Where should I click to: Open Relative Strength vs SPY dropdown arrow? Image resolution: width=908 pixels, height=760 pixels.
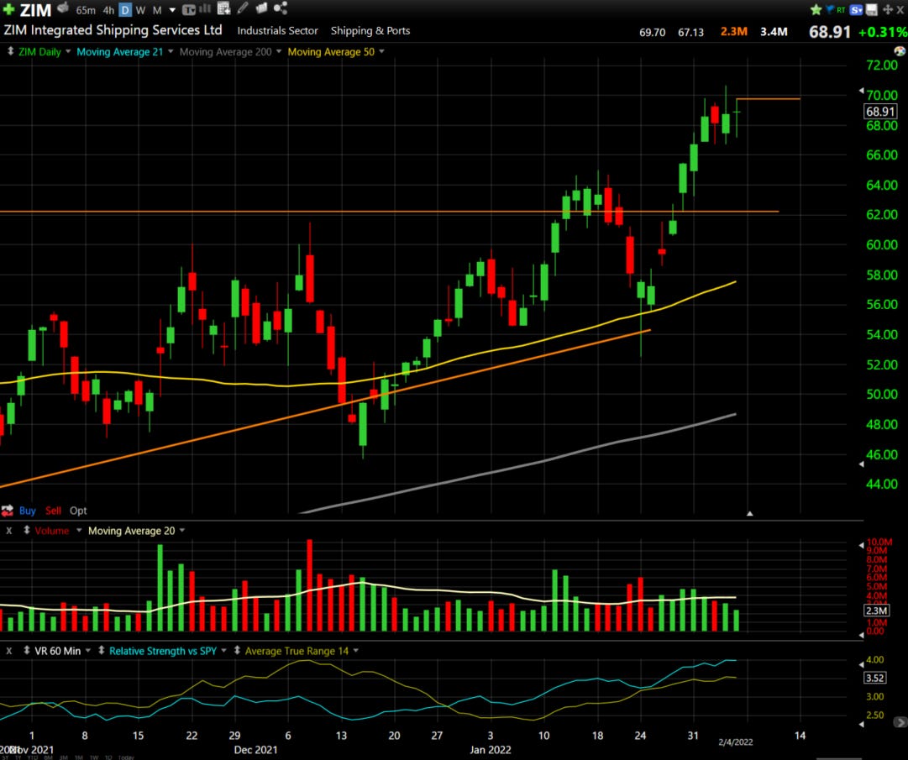[223, 651]
